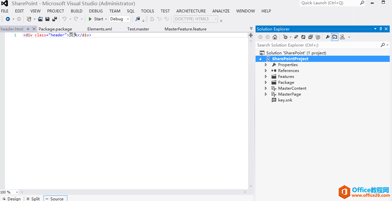Switch editor to Split view
This screenshot has width=392, height=201.
pyautogui.click(x=33, y=198)
